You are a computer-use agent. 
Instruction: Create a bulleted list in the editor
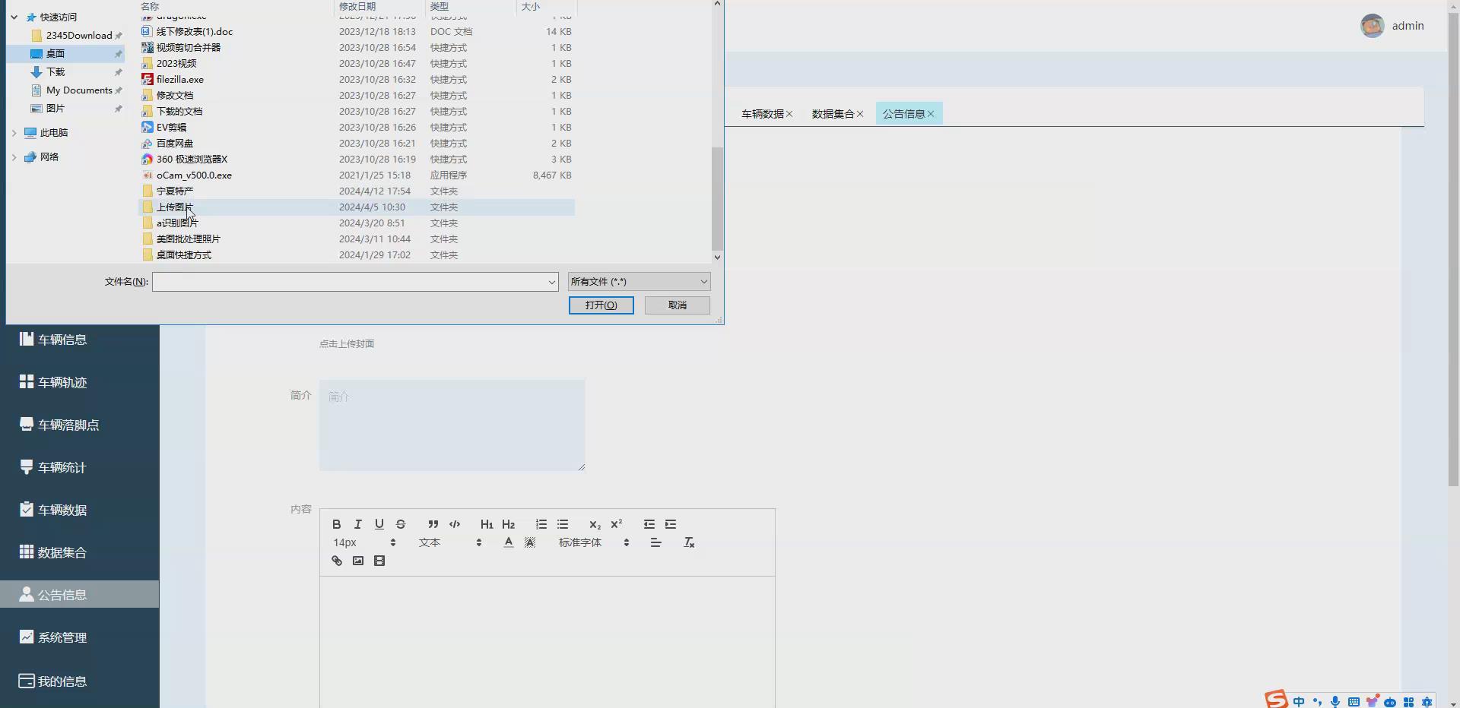(x=563, y=524)
